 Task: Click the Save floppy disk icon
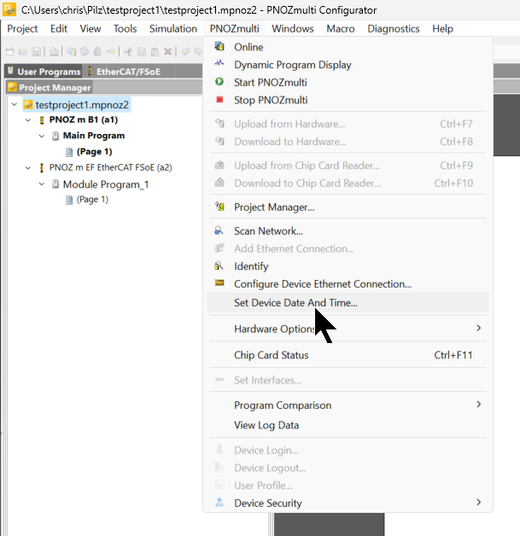click(x=36, y=51)
